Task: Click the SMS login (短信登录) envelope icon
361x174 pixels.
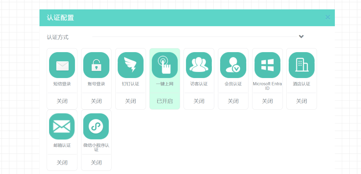Action: click(62, 65)
